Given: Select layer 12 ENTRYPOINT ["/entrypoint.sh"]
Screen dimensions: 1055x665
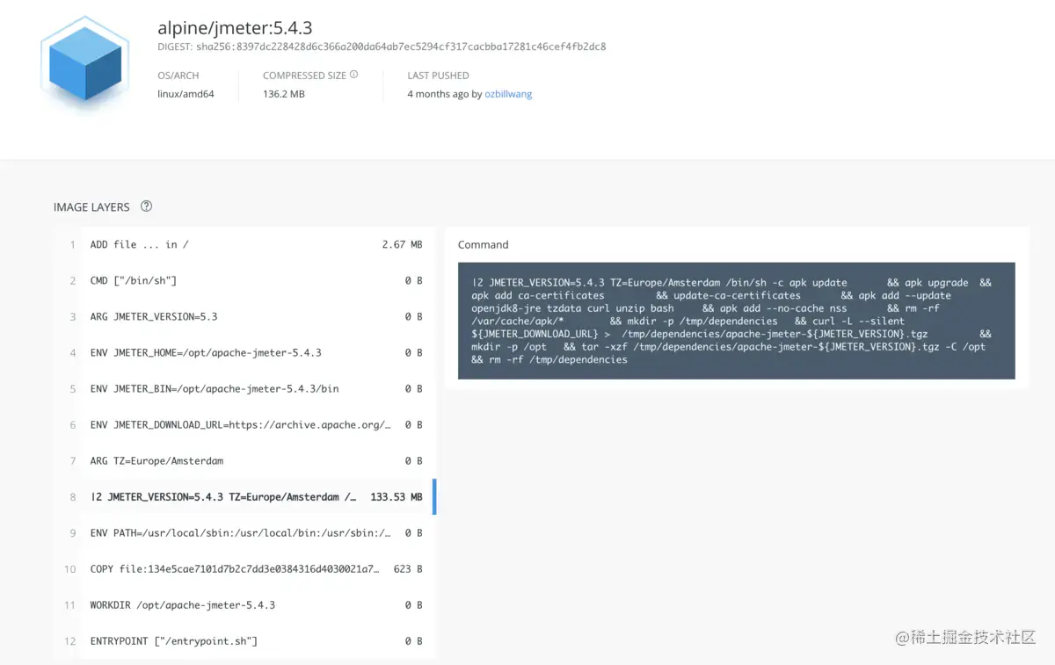Looking at the screenshot, I should (244, 640).
